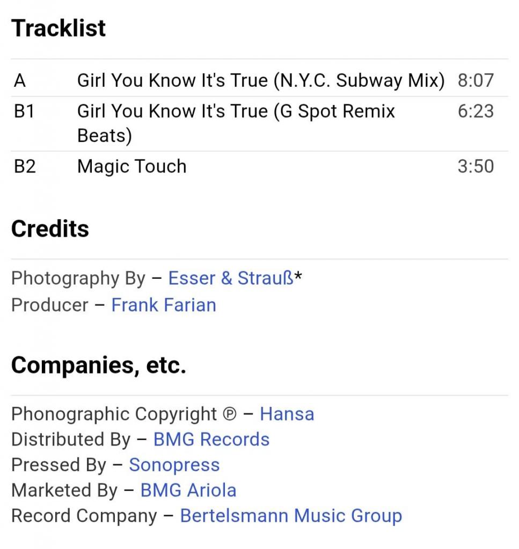Click the Hansa label link
This screenshot has height=549, width=519.
[x=287, y=414]
